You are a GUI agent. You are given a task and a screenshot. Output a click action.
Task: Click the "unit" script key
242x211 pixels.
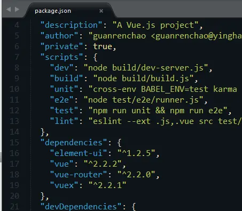pyautogui.click(x=64, y=89)
